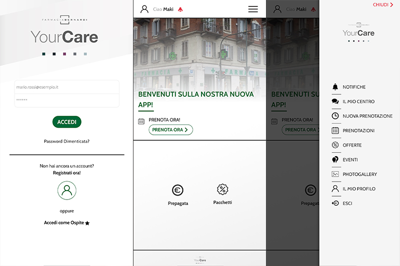Open EVENTI menu item

point(350,160)
